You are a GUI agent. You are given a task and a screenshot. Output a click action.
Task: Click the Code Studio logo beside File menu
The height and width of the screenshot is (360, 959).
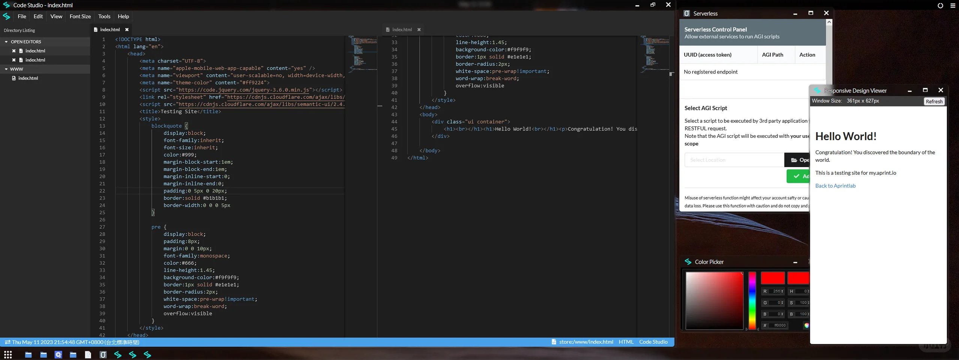(7, 16)
